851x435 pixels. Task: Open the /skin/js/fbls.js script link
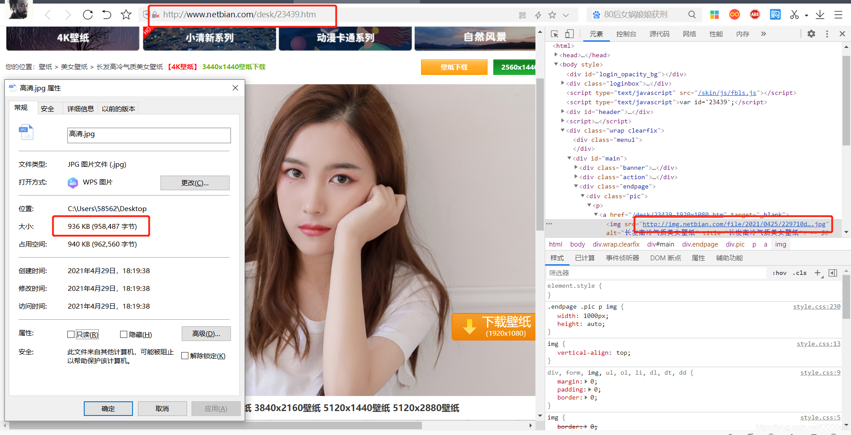727,93
